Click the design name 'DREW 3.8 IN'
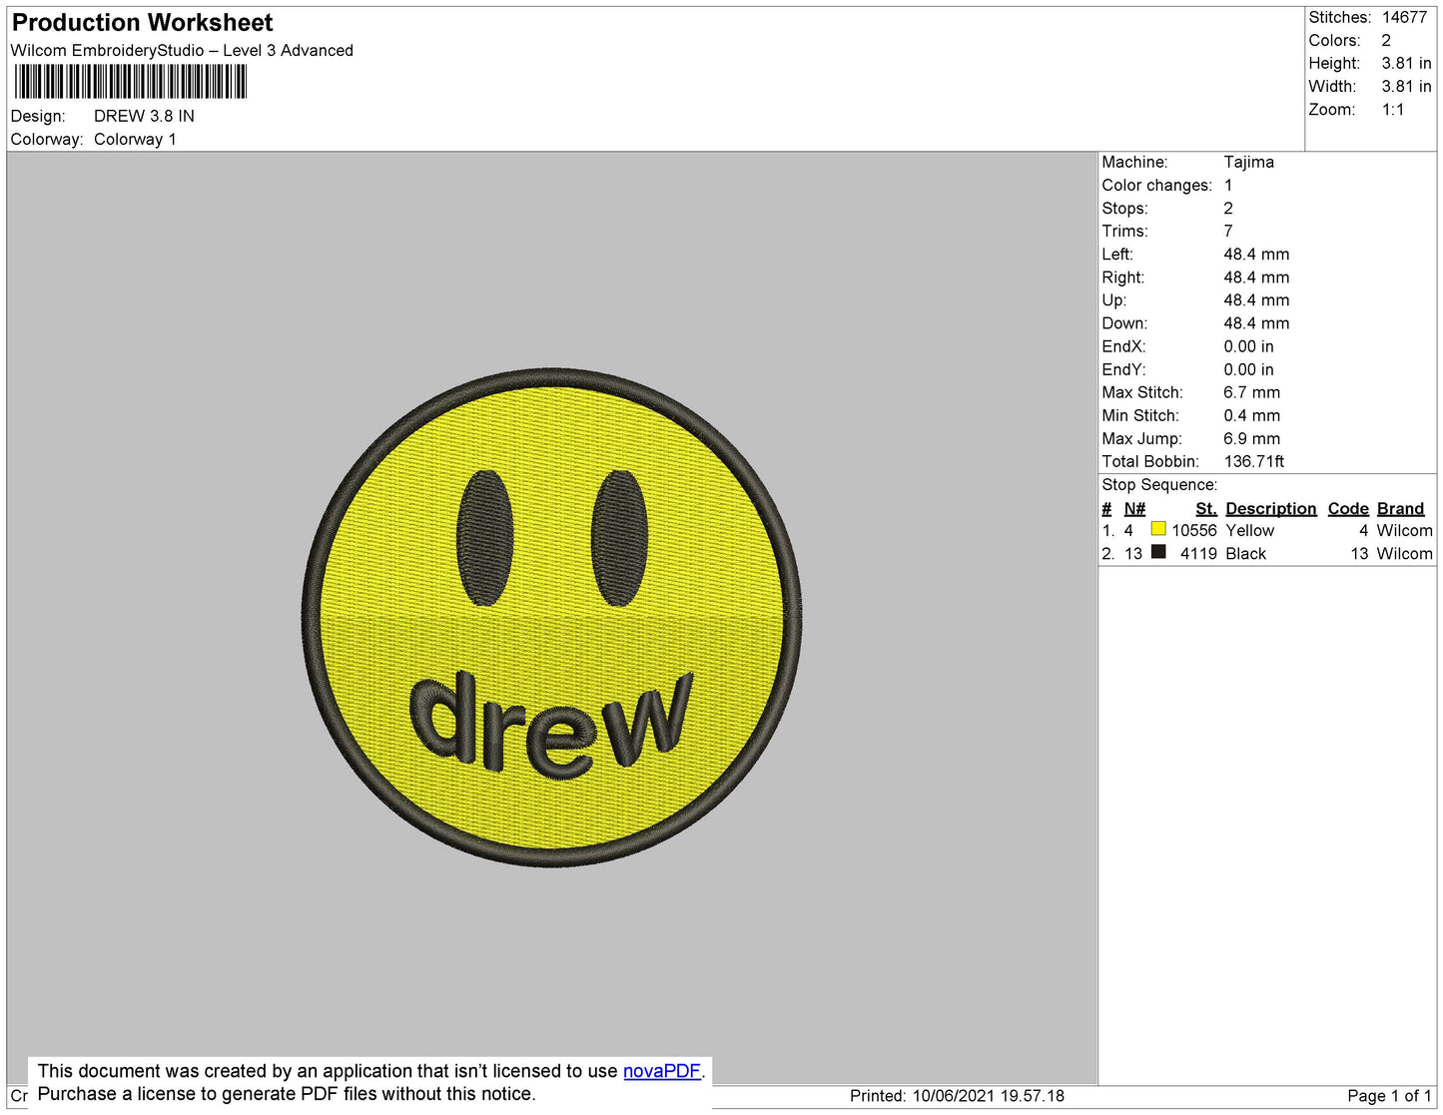This screenshot has width=1443, height=1115. (144, 116)
